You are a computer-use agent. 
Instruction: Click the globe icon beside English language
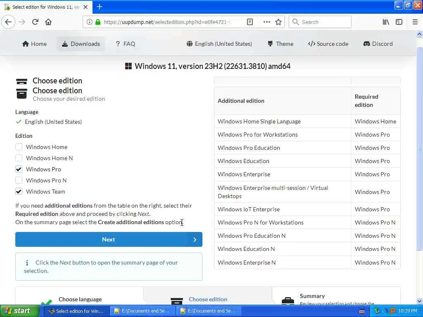[189, 44]
